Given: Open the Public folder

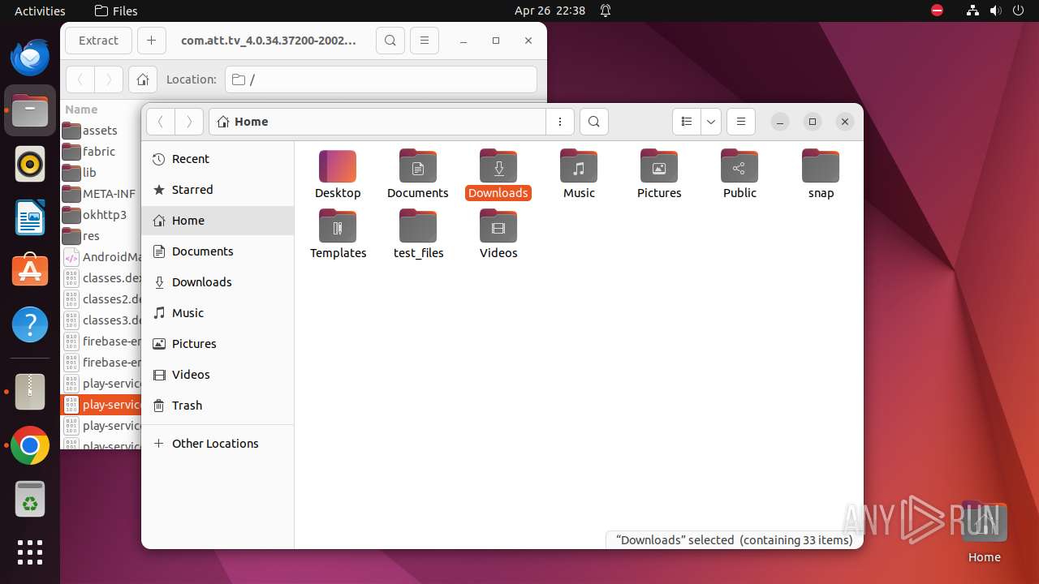Looking at the screenshot, I should pos(739,174).
